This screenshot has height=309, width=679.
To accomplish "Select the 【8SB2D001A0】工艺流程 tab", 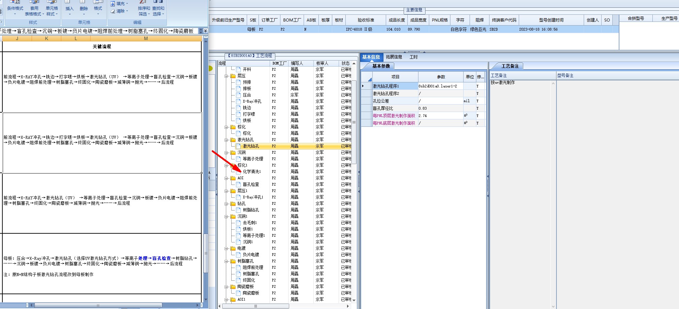I will [249, 56].
